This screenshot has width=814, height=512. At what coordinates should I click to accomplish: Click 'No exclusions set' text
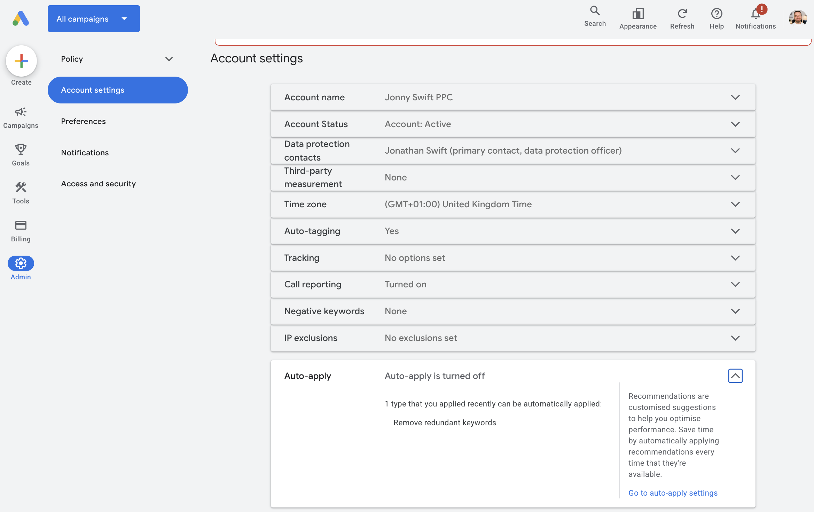click(x=421, y=338)
